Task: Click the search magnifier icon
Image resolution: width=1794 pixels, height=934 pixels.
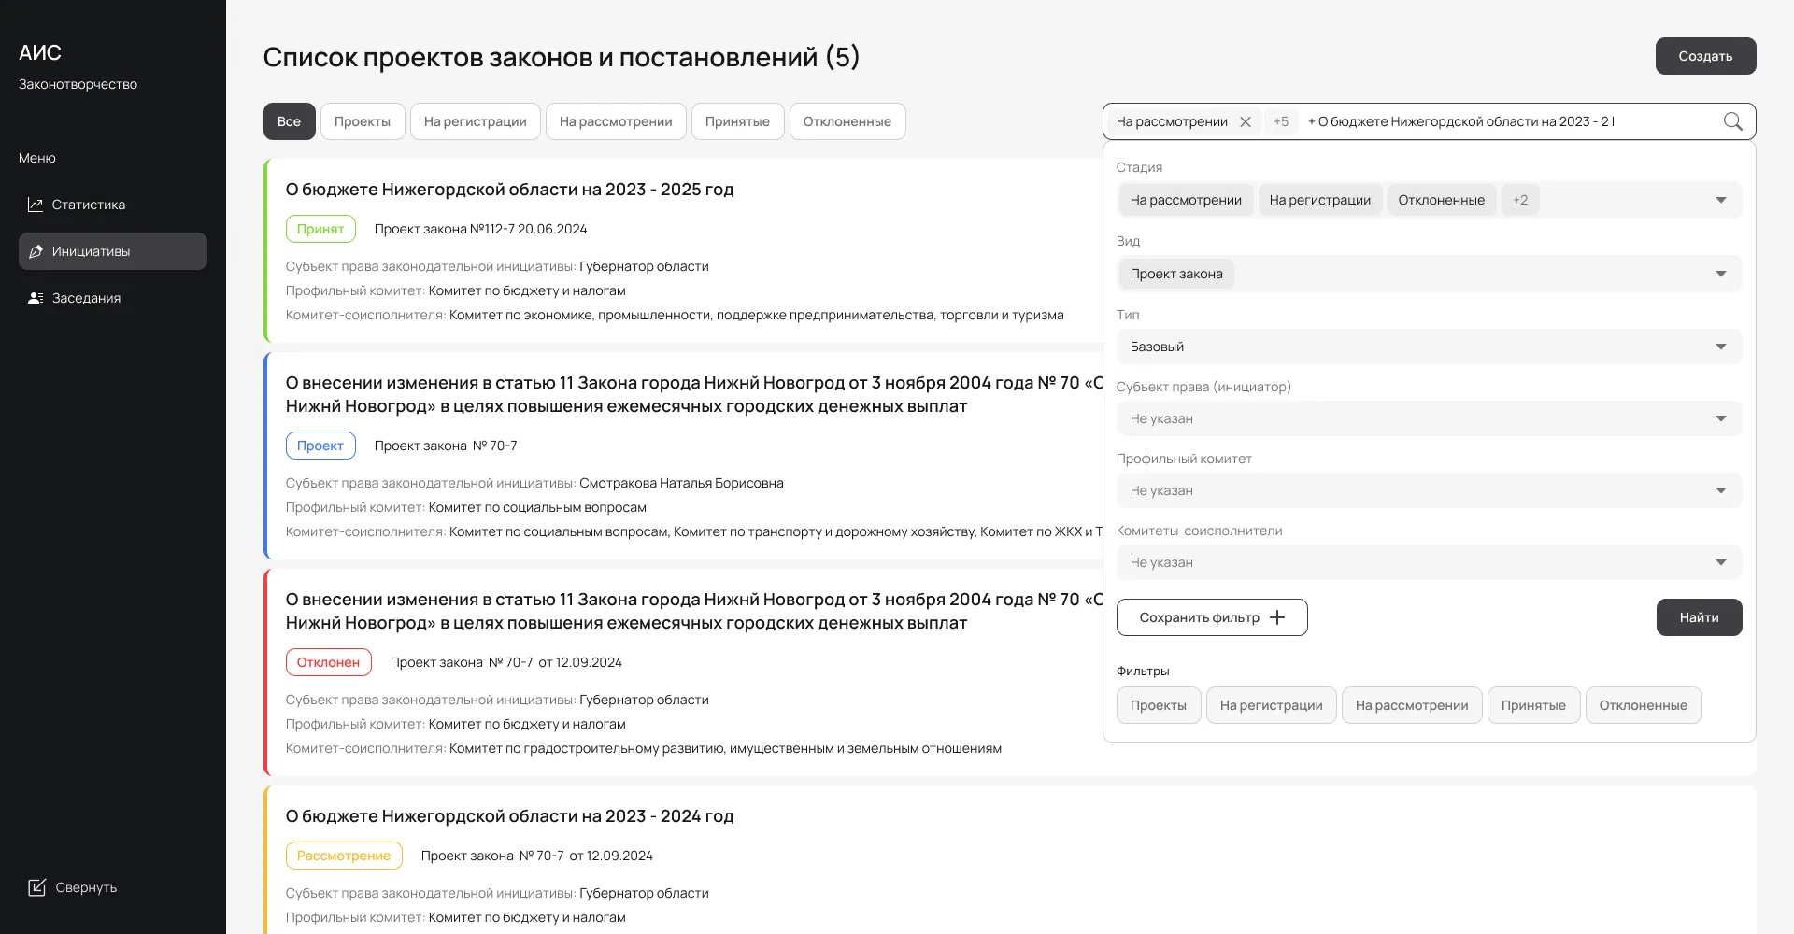Action: pos(1732,121)
